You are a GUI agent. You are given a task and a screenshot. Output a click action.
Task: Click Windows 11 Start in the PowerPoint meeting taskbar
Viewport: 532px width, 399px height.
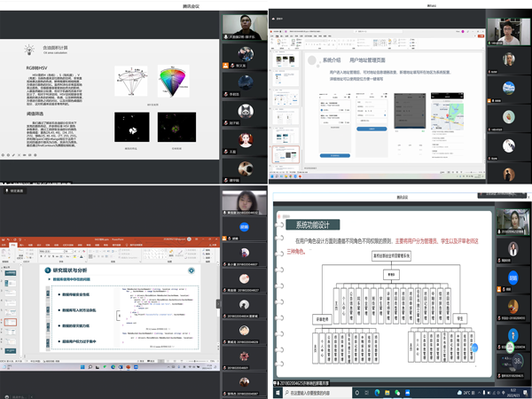pos(82,367)
